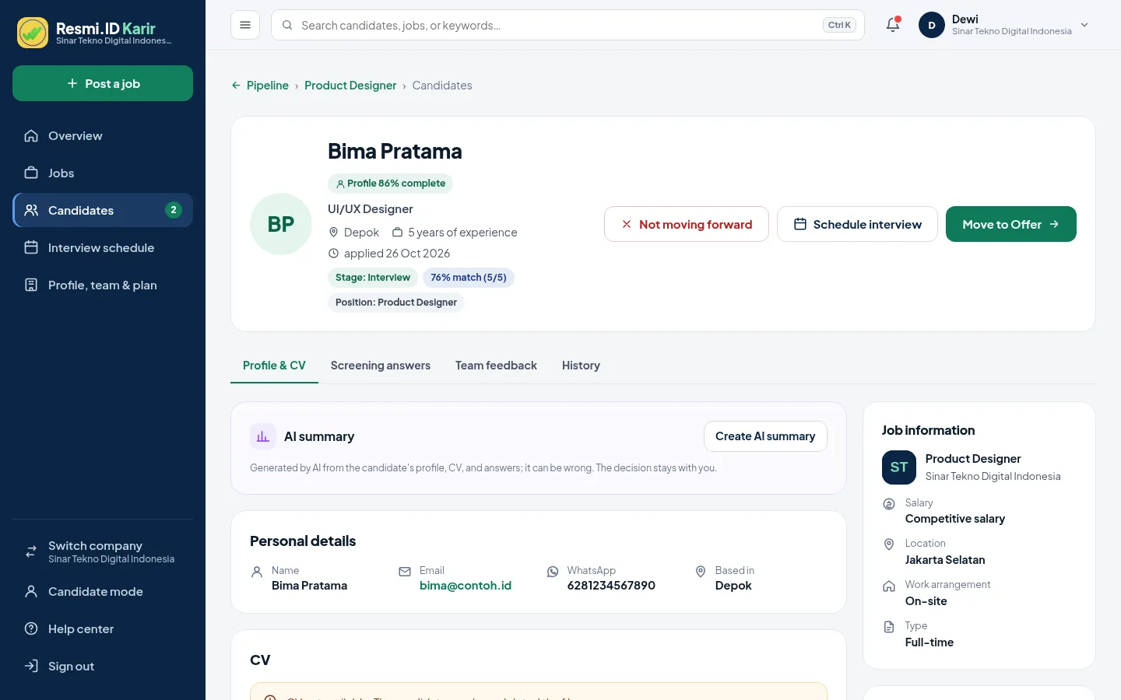Open the notifications bell
The height and width of the screenshot is (700, 1121).
[x=893, y=25]
